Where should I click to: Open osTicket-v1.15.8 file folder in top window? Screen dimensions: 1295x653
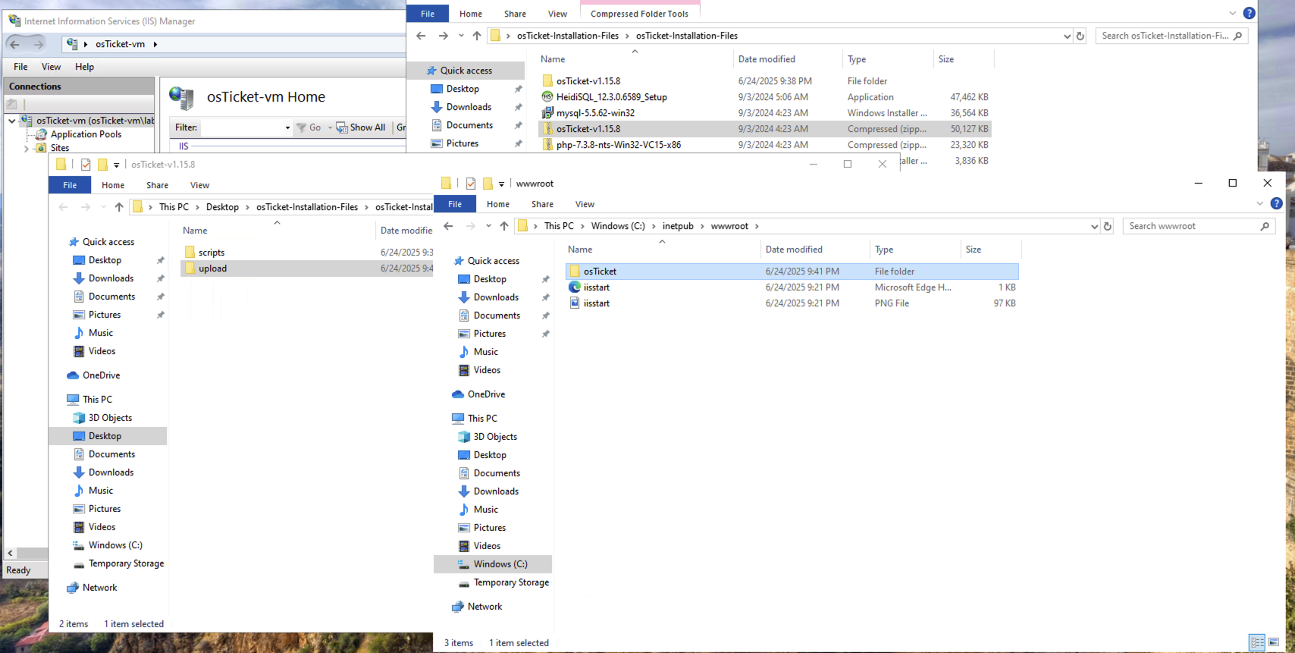coord(588,81)
